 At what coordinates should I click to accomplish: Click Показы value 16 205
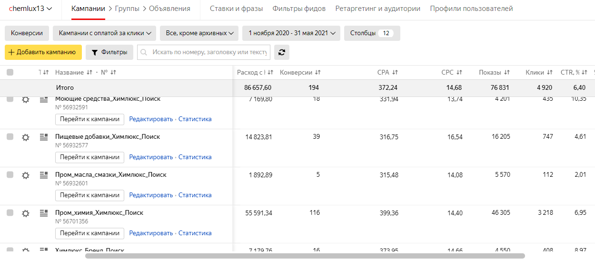[501, 136]
